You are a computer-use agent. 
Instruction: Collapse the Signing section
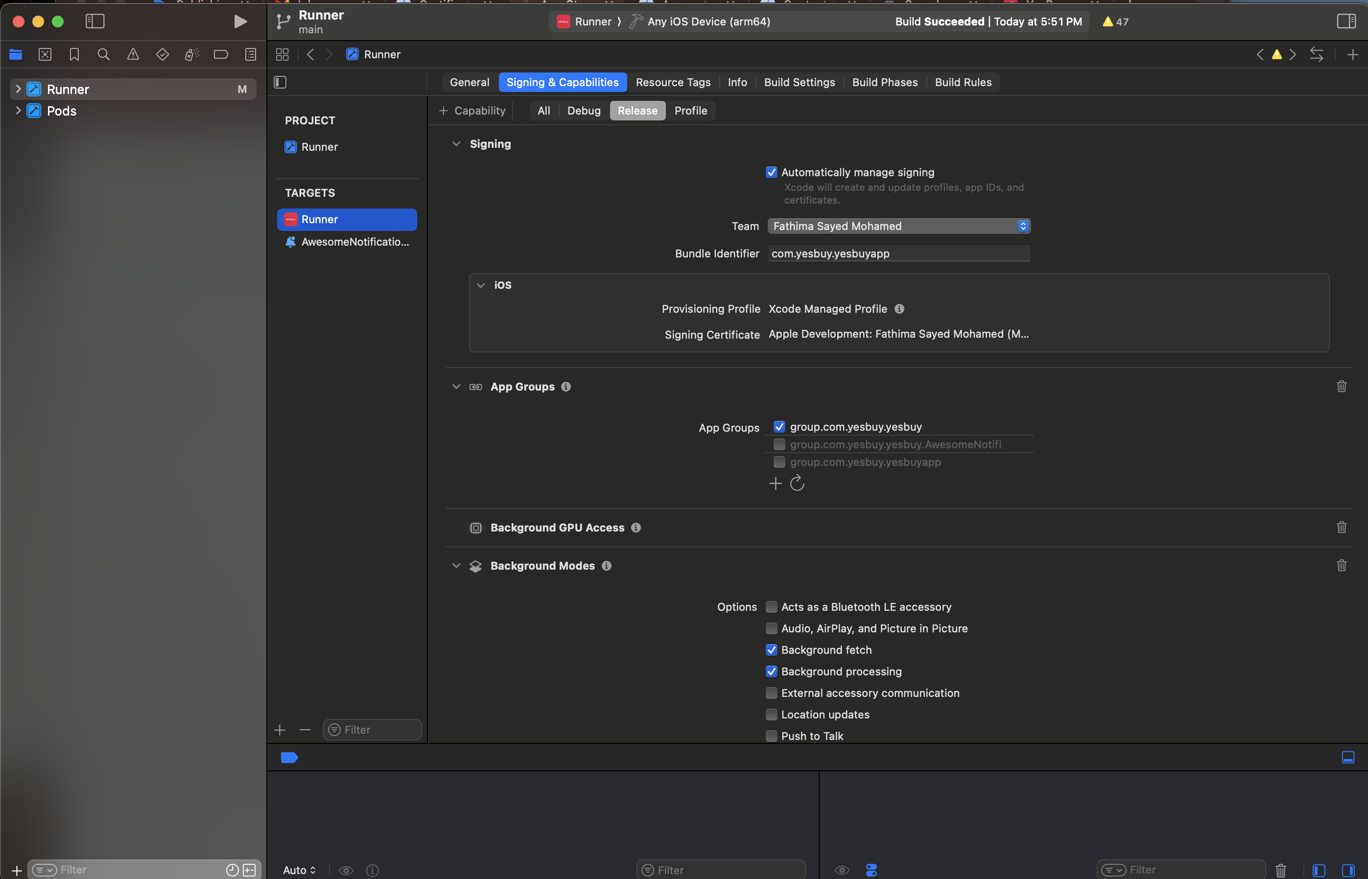(x=456, y=144)
